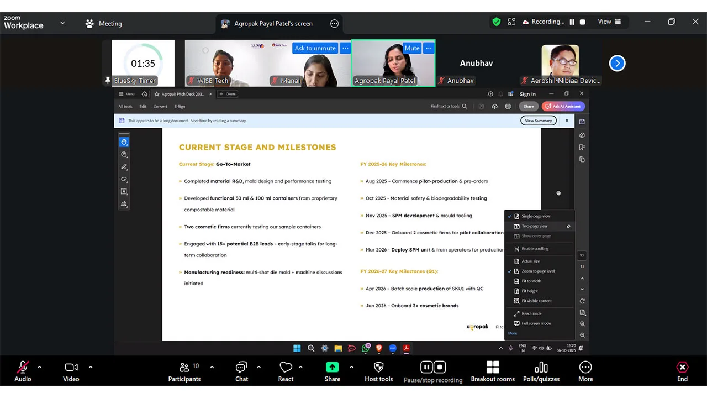This screenshot has height=398, width=707.
Task: Open Polls/quizzes
Action: coord(541,371)
